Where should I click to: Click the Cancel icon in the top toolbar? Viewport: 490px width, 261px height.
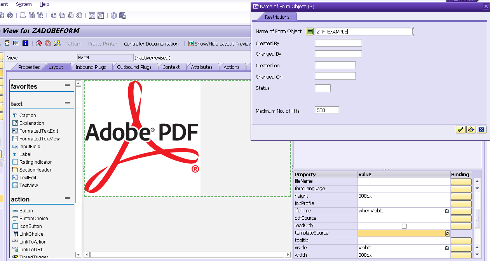pos(10,16)
